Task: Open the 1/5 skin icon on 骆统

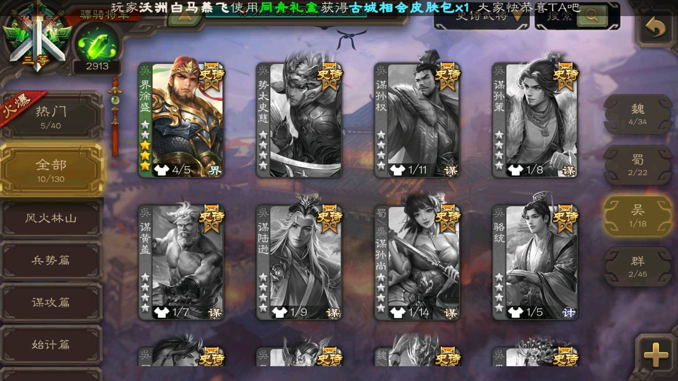Action: tap(515, 312)
